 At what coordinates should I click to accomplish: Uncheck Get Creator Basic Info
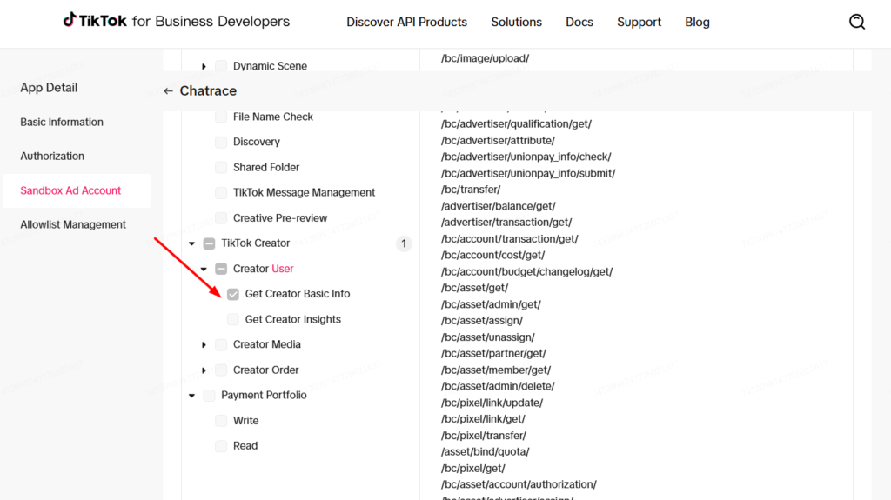233,294
